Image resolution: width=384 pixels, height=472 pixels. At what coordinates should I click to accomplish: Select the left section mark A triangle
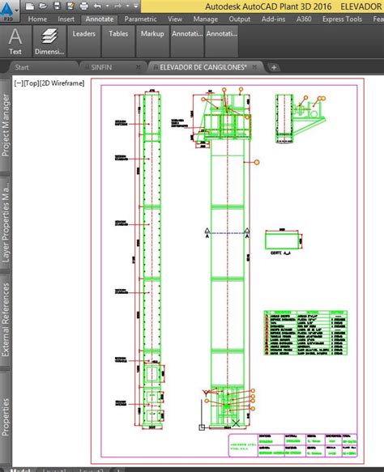pos(207,231)
